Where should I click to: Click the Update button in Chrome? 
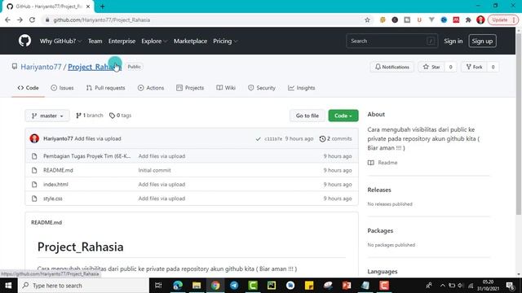[x=502, y=20]
